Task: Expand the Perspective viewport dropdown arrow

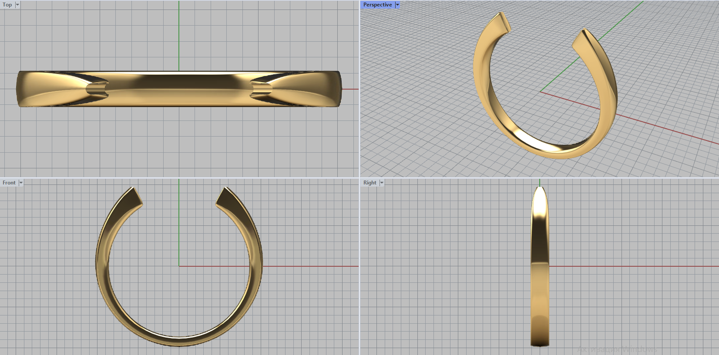Action: click(x=397, y=4)
